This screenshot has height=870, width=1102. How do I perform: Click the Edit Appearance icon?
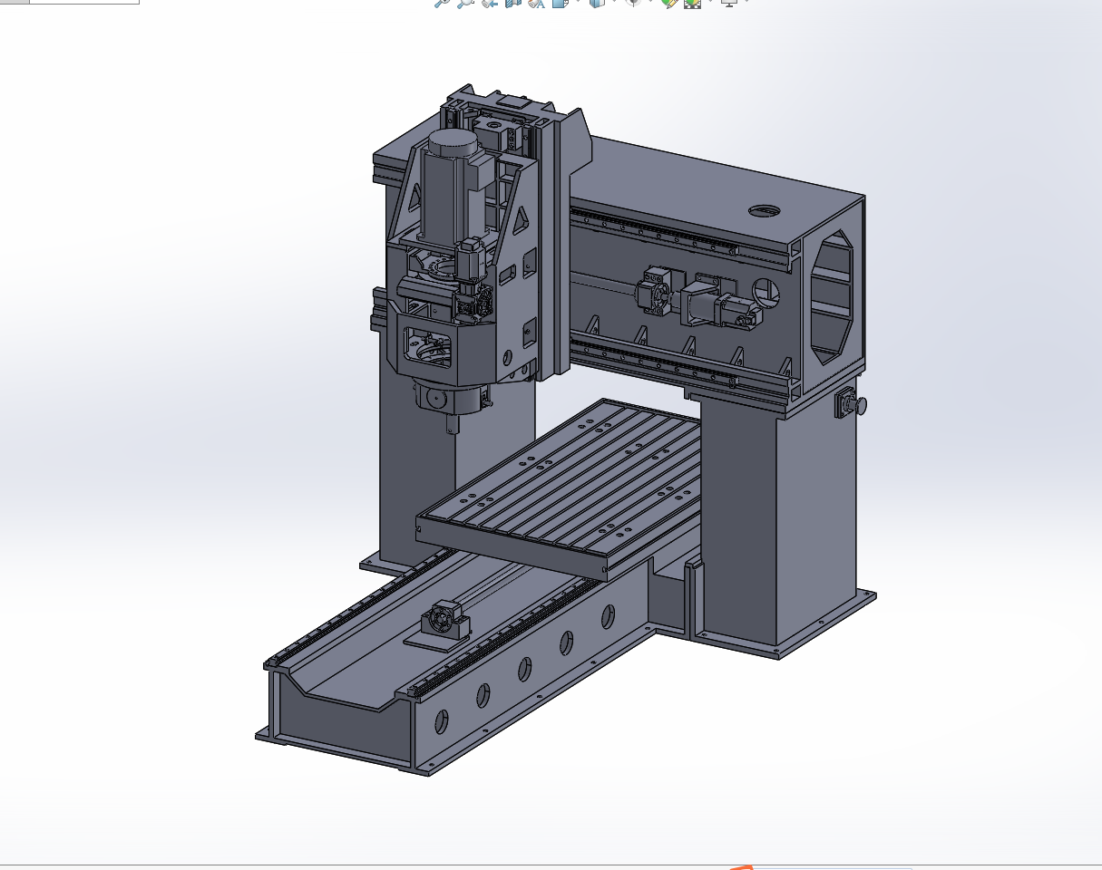670,3
